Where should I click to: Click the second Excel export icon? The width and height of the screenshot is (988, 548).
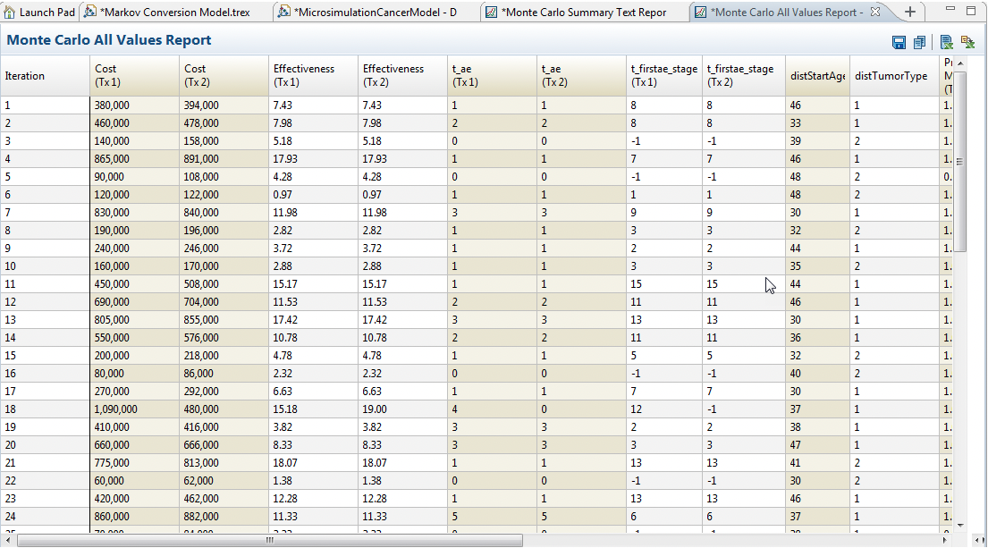(x=969, y=40)
